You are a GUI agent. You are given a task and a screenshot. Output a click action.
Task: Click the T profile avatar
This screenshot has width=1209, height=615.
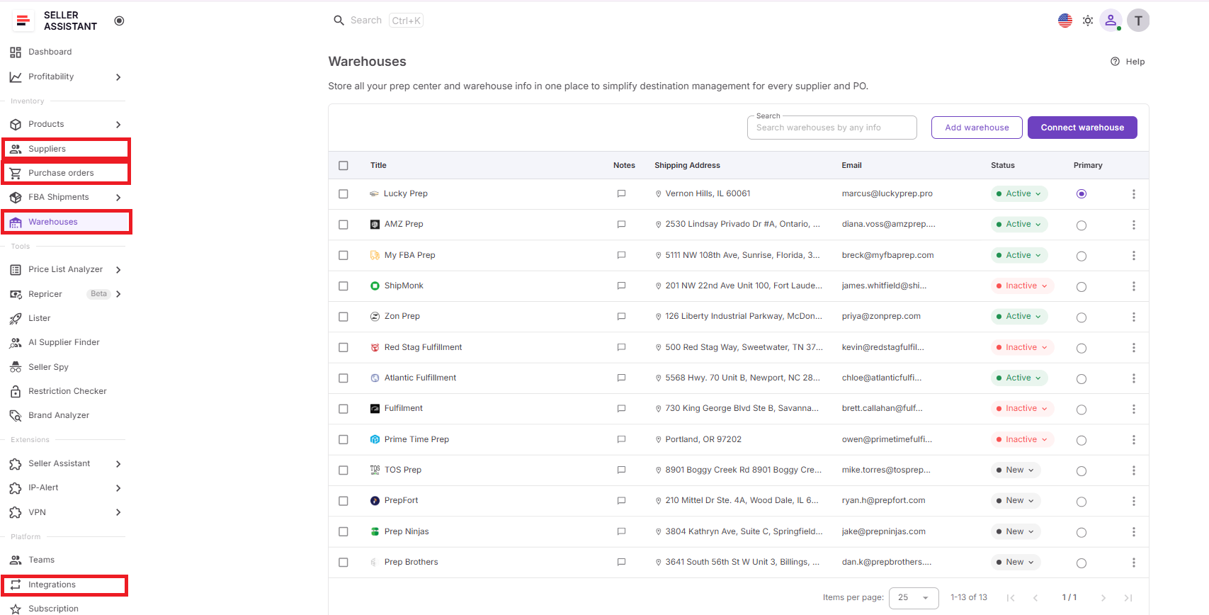click(x=1138, y=21)
